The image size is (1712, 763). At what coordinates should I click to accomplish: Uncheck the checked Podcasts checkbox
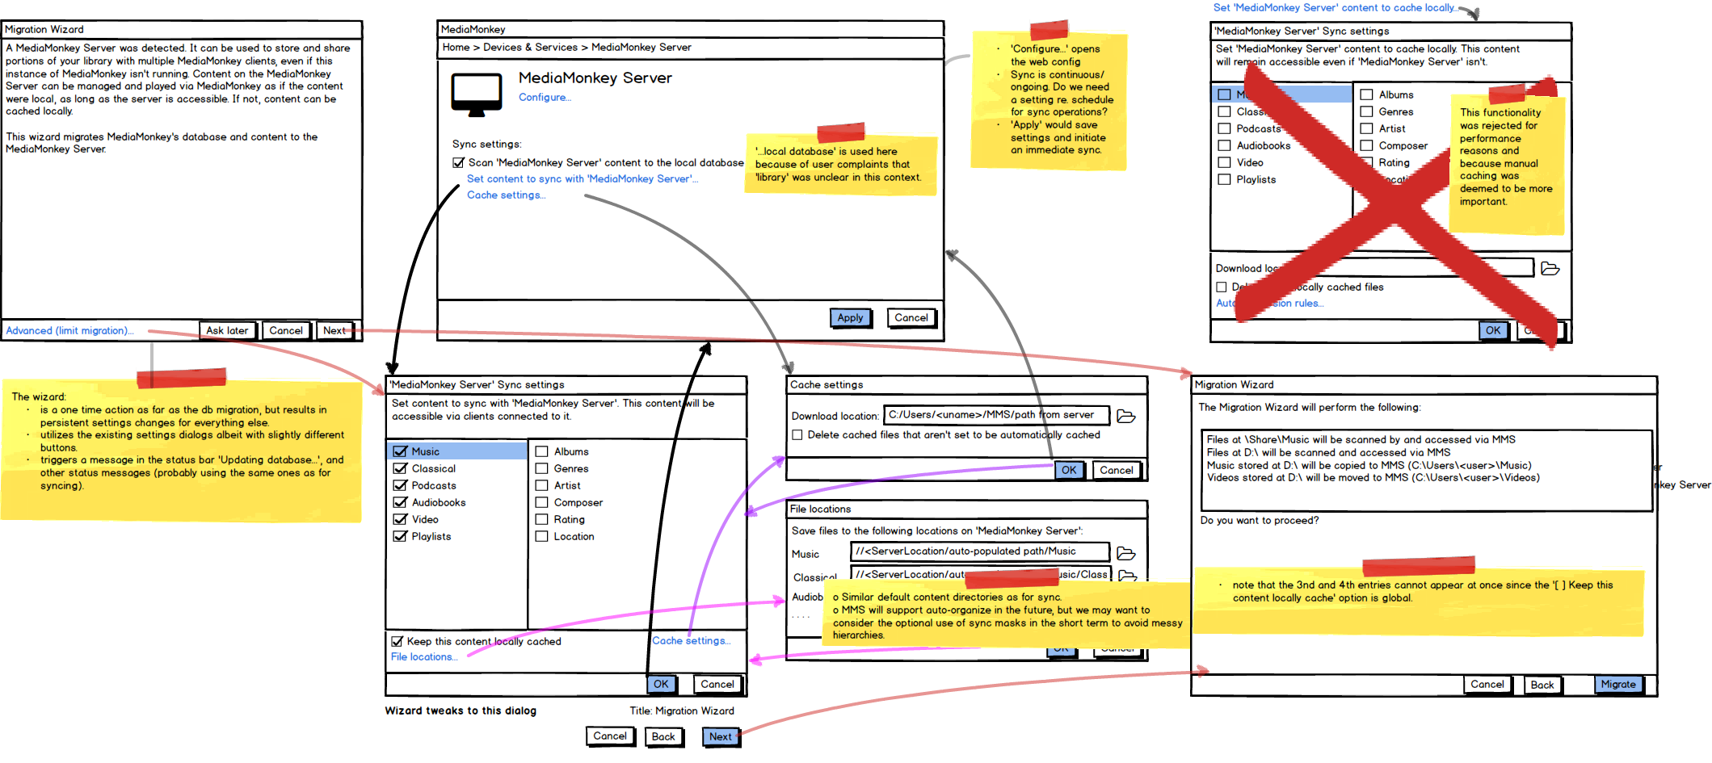pos(400,485)
